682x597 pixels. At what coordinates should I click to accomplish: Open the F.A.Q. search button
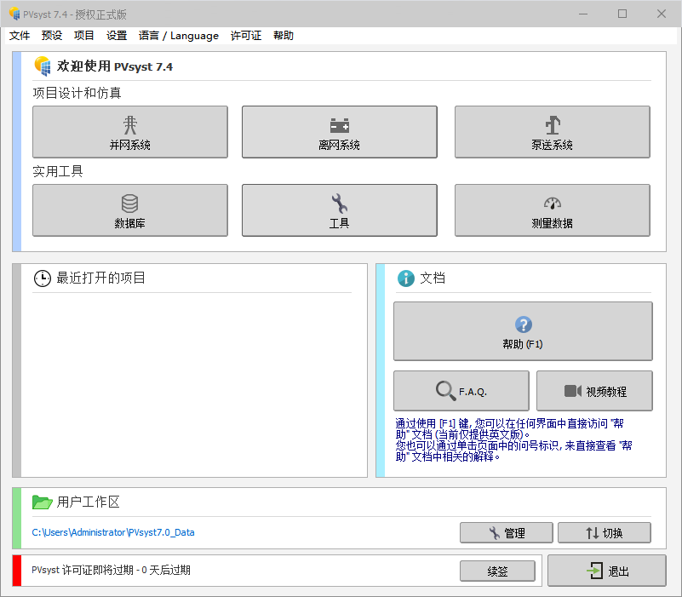(461, 391)
